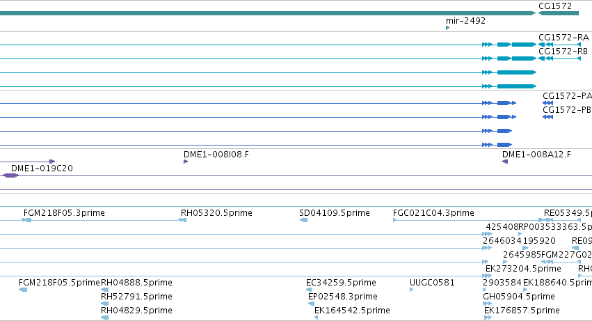Select the glyph under FGM218F05.5prime
The width and height of the screenshot is (592, 321).
click(23, 290)
